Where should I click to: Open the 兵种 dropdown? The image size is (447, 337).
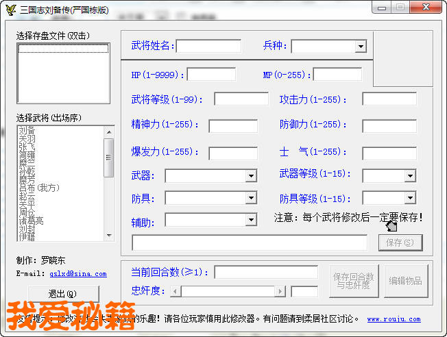(360, 47)
